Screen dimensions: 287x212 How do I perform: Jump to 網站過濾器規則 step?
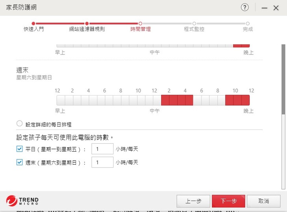point(87,26)
